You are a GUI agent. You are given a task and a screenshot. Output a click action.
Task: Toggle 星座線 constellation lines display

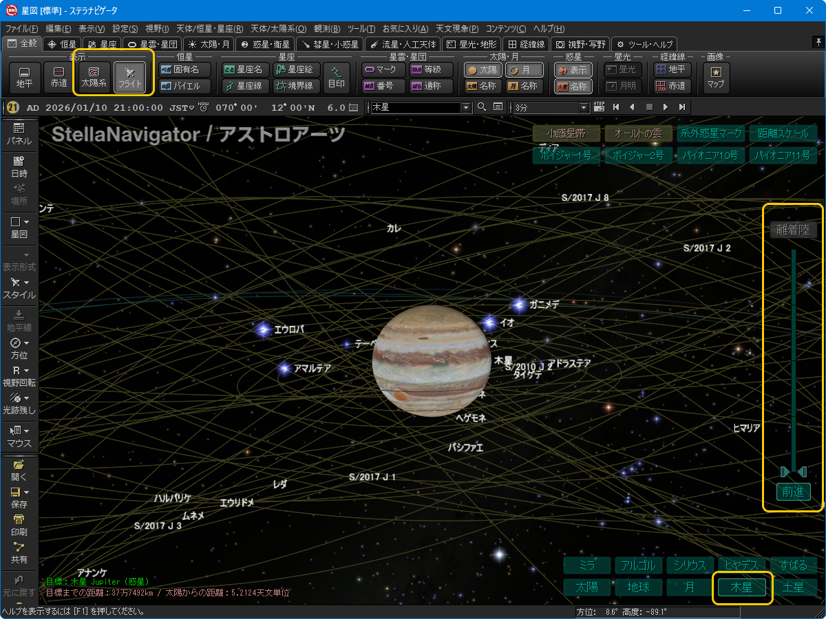pyautogui.click(x=244, y=86)
